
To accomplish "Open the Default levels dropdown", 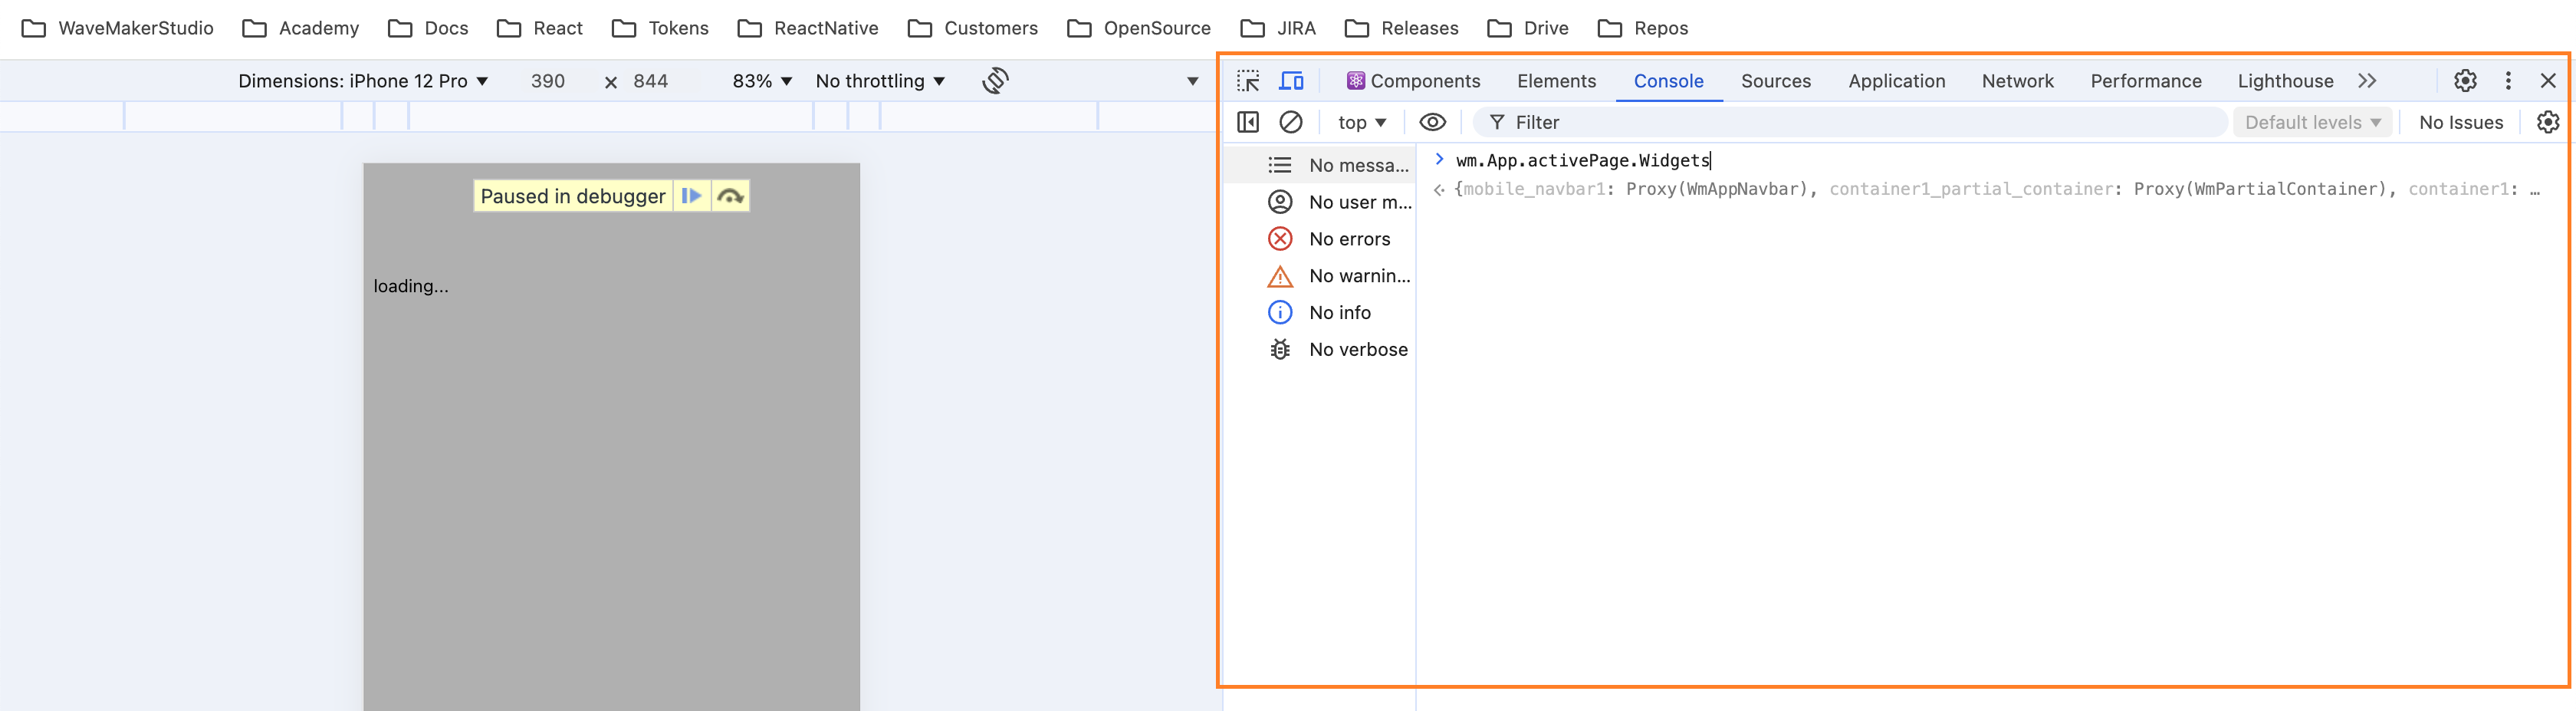I will [x=2312, y=121].
